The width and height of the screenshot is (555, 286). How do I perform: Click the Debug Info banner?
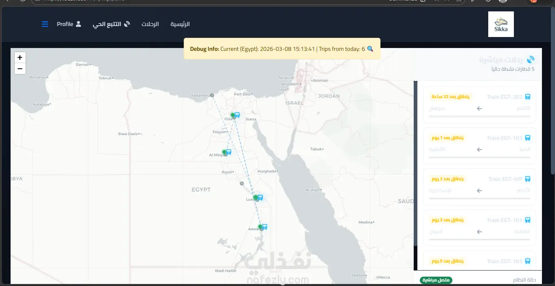click(282, 49)
